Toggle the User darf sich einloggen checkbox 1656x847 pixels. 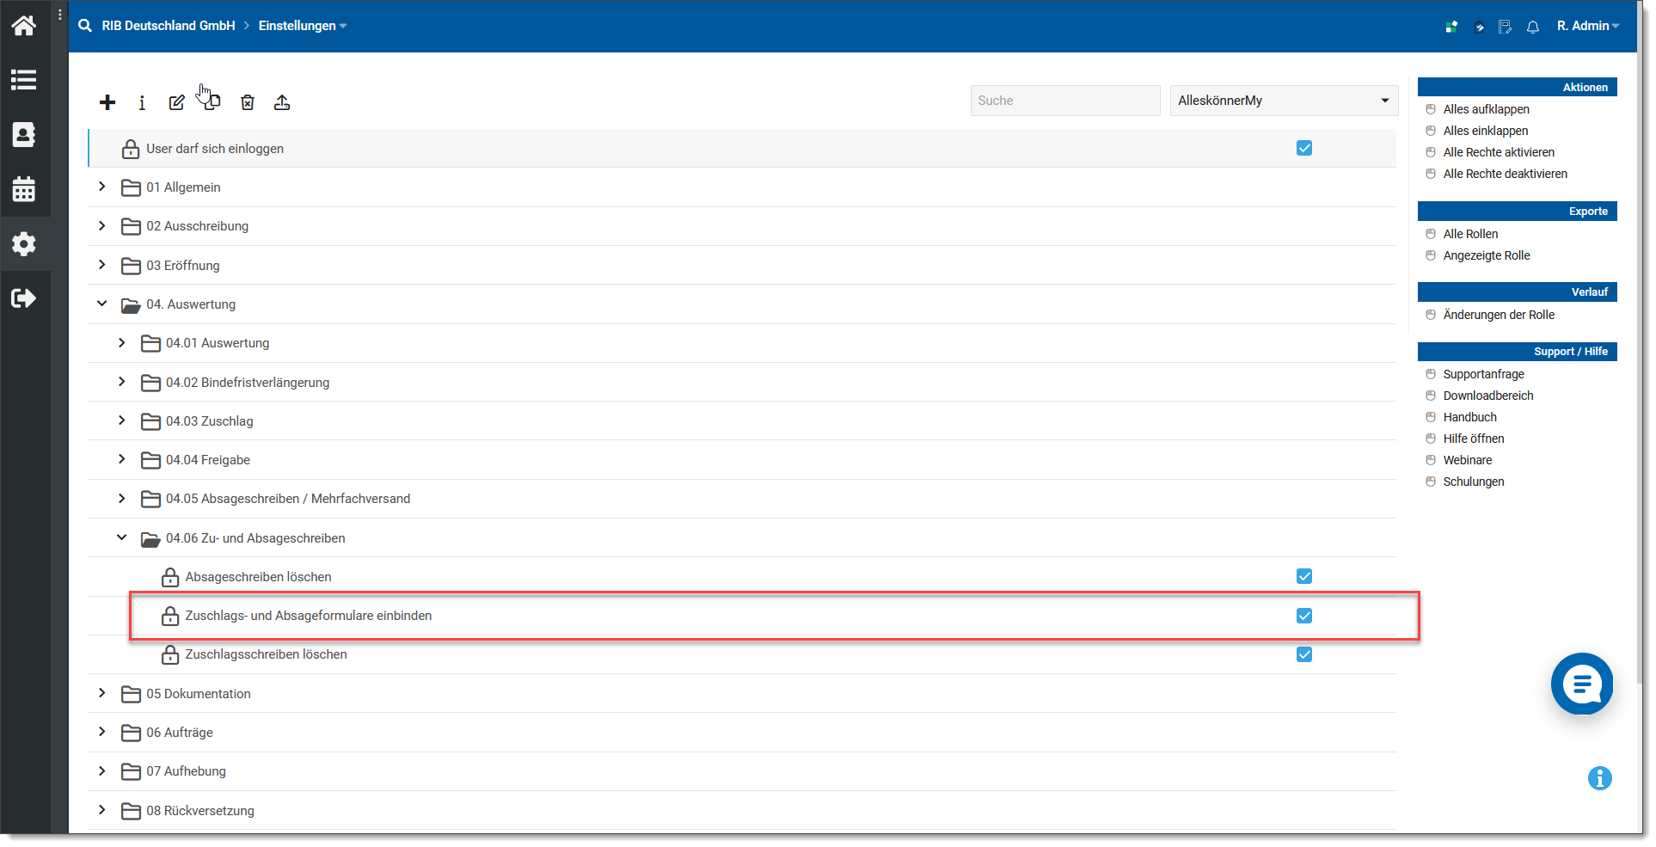click(1304, 148)
